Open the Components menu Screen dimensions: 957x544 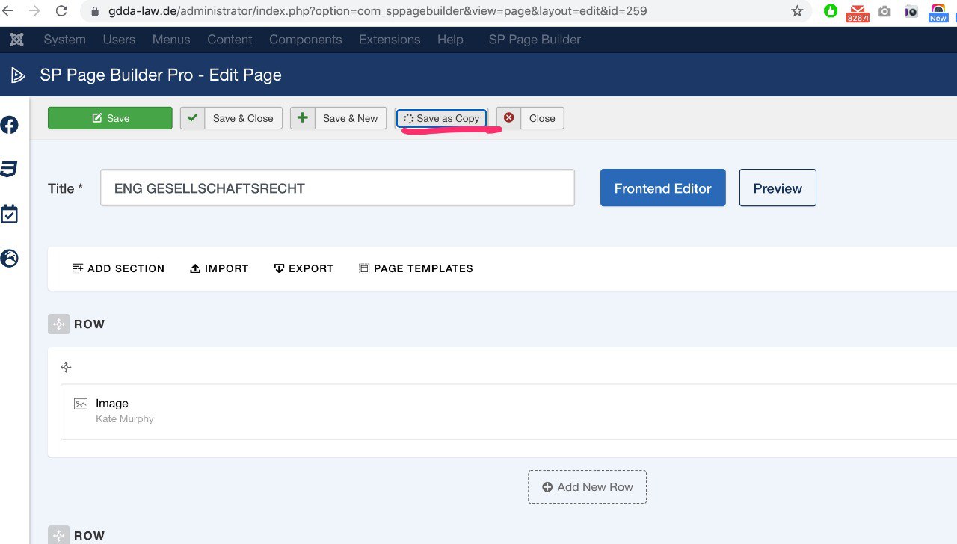(x=305, y=40)
